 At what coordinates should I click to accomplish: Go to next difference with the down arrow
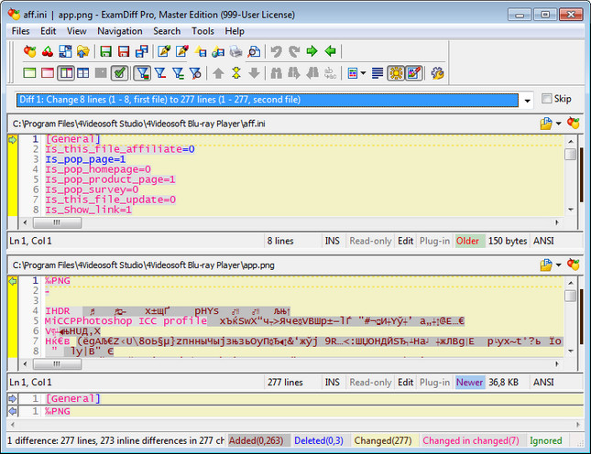[254, 73]
